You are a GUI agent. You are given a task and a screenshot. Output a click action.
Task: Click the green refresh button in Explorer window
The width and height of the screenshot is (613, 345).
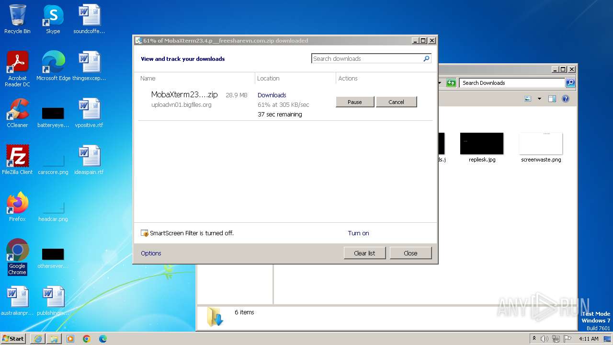tap(451, 83)
